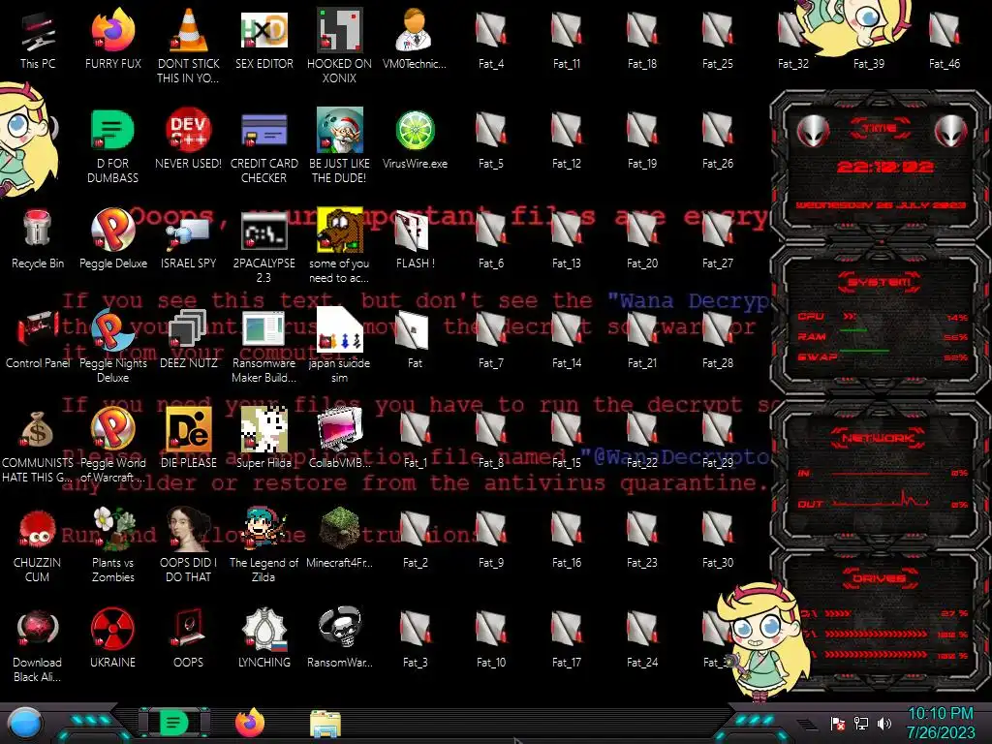
Task: Open the green app pinned on taskbar
Action: pos(173,723)
